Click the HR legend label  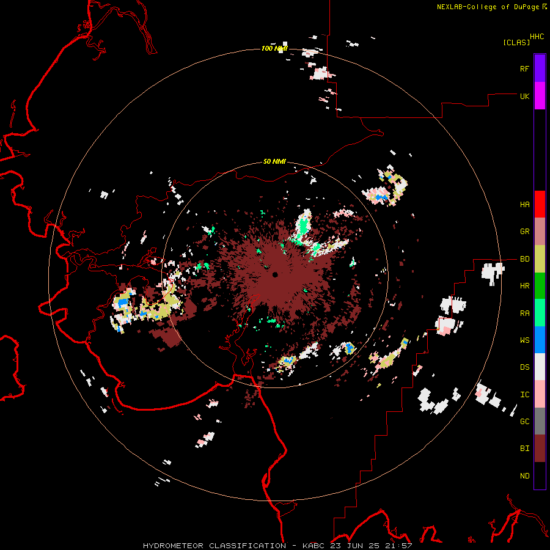click(524, 286)
